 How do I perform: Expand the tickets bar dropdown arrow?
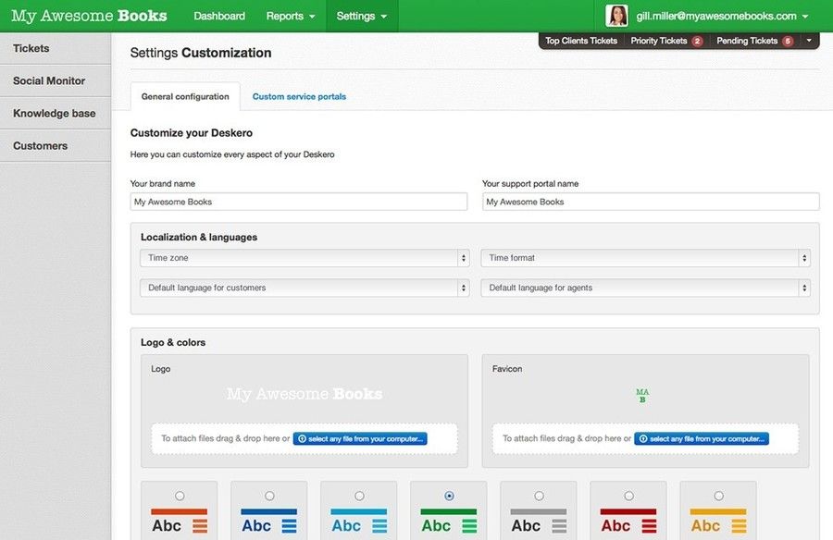pos(809,41)
